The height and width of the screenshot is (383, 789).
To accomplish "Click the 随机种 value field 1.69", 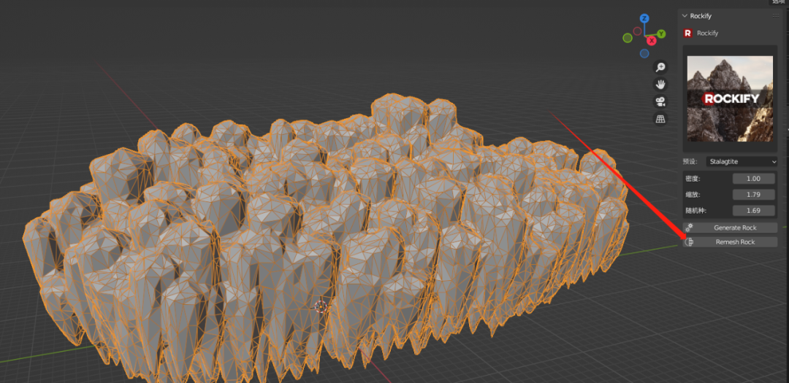I will click(x=753, y=211).
